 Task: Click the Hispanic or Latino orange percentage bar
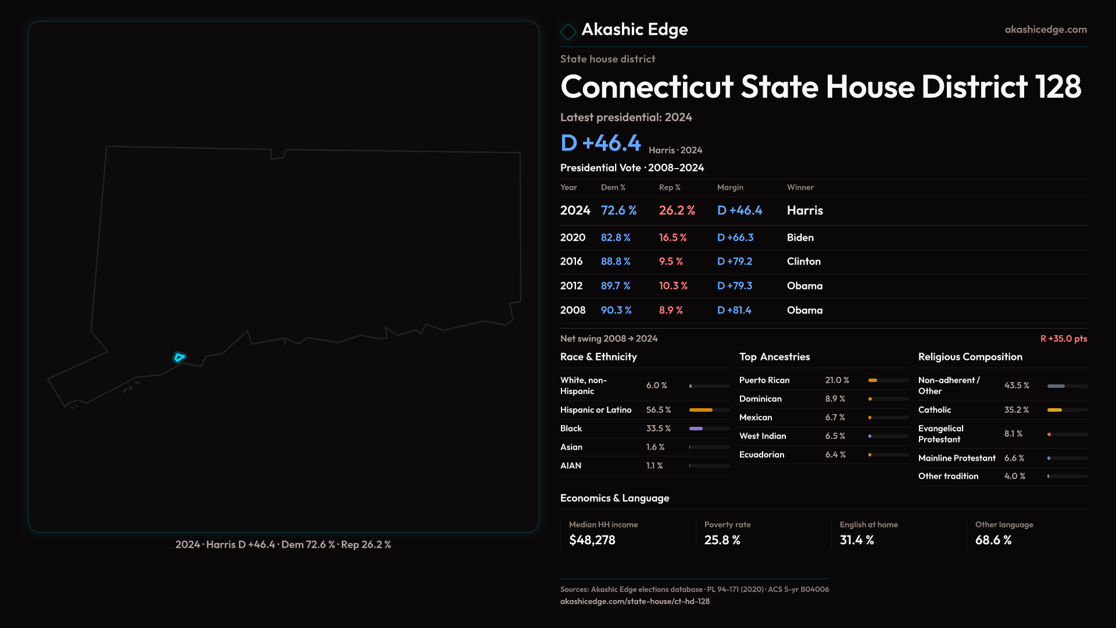click(700, 410)
